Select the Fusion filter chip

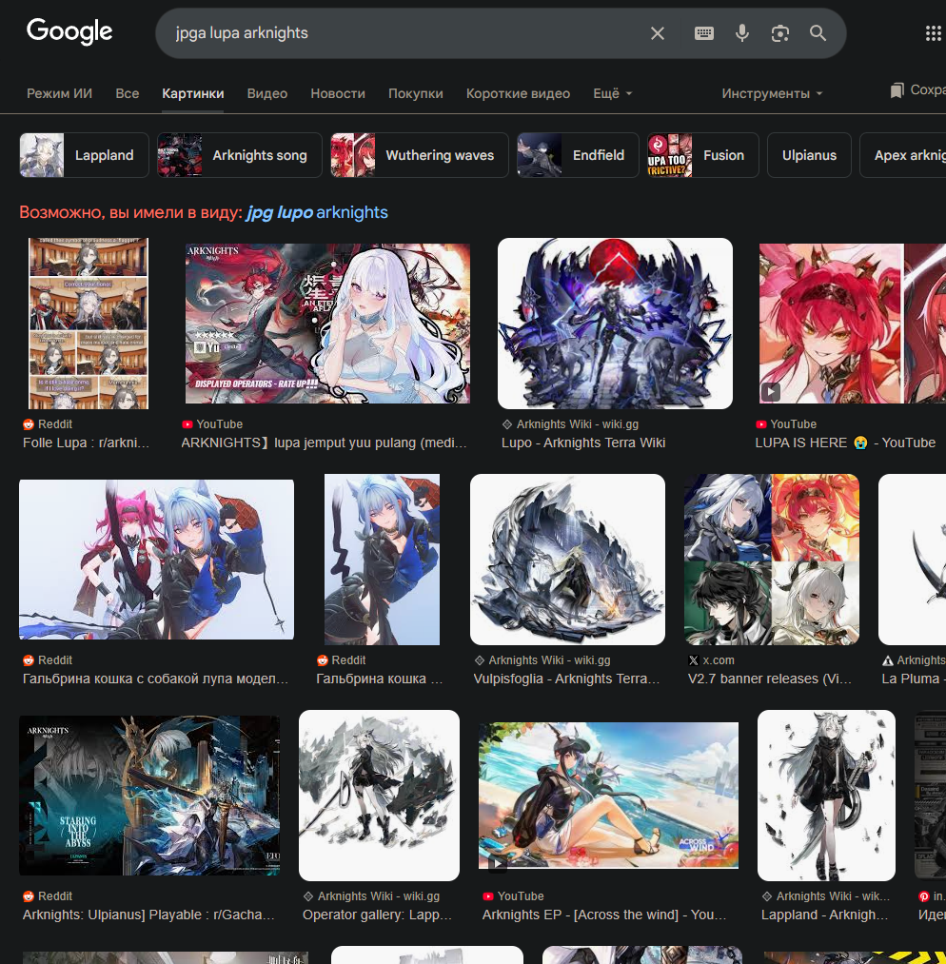[703, 155]
